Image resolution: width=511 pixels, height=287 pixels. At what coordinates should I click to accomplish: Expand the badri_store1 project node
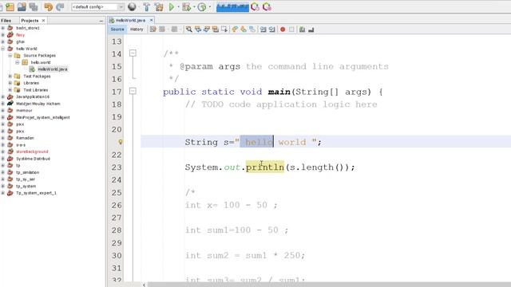(2, 28)
